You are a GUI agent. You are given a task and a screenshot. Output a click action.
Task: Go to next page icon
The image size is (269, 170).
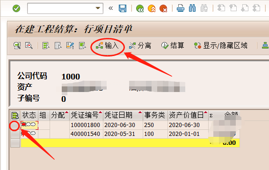click(245, 8)
